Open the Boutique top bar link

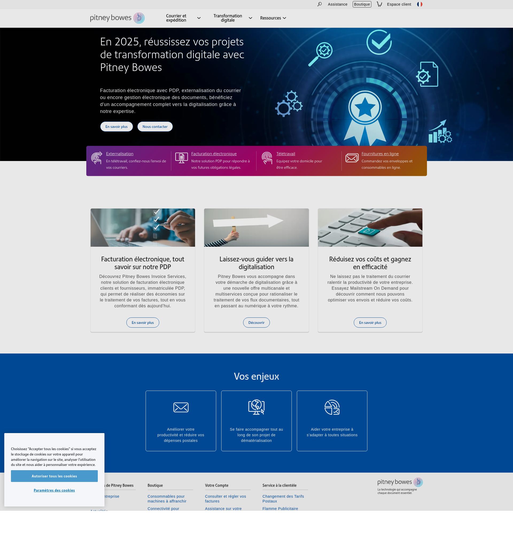pos(362,4)
